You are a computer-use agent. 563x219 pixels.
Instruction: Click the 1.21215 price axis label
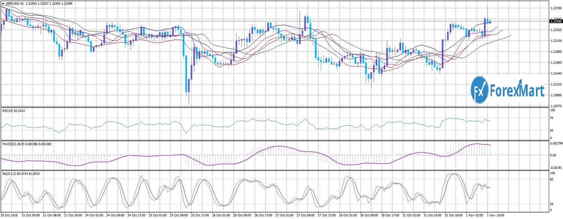pyautogui.click(x=555, y=84)
